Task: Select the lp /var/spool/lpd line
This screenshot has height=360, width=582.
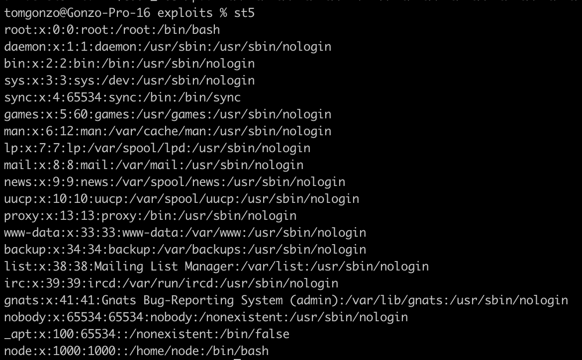Action: (157, 148)
